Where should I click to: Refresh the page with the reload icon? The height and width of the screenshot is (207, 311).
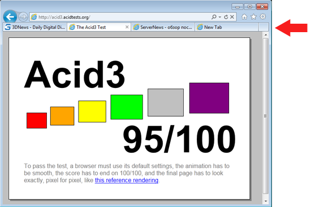[x=226, y=17]
